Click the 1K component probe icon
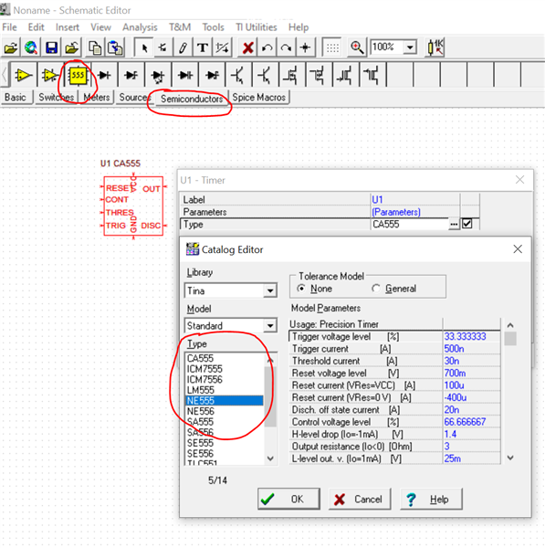The height and width of the screenshot is (548, 545). click(x=435, y=47)
